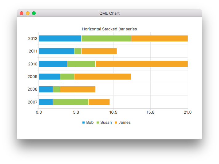Select the James legend label

click(125, 123)
